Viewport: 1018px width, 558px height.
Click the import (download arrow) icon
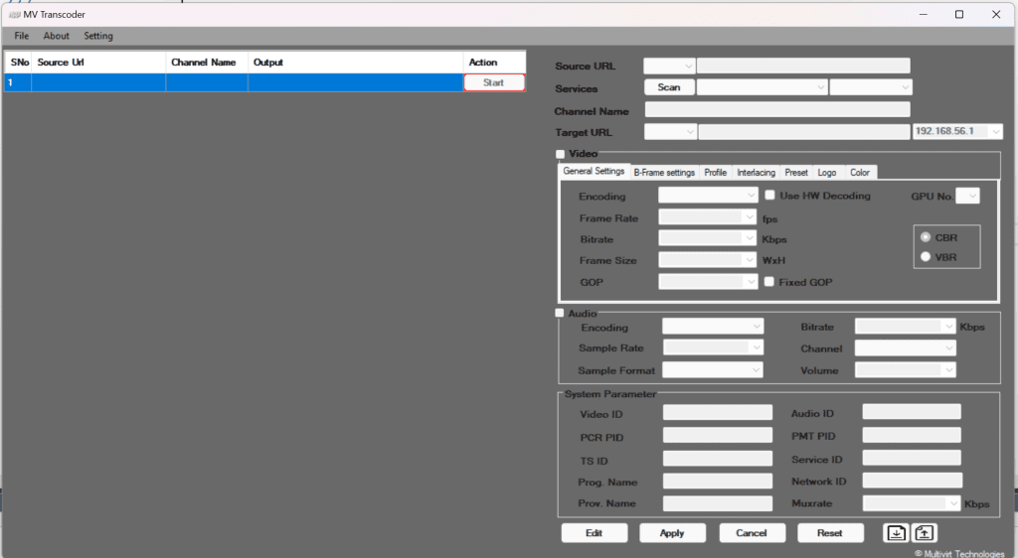coord(896,533)
